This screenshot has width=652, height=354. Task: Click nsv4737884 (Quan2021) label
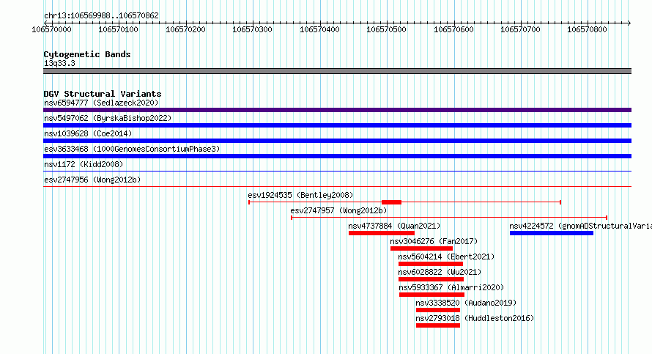coord(394,226)
